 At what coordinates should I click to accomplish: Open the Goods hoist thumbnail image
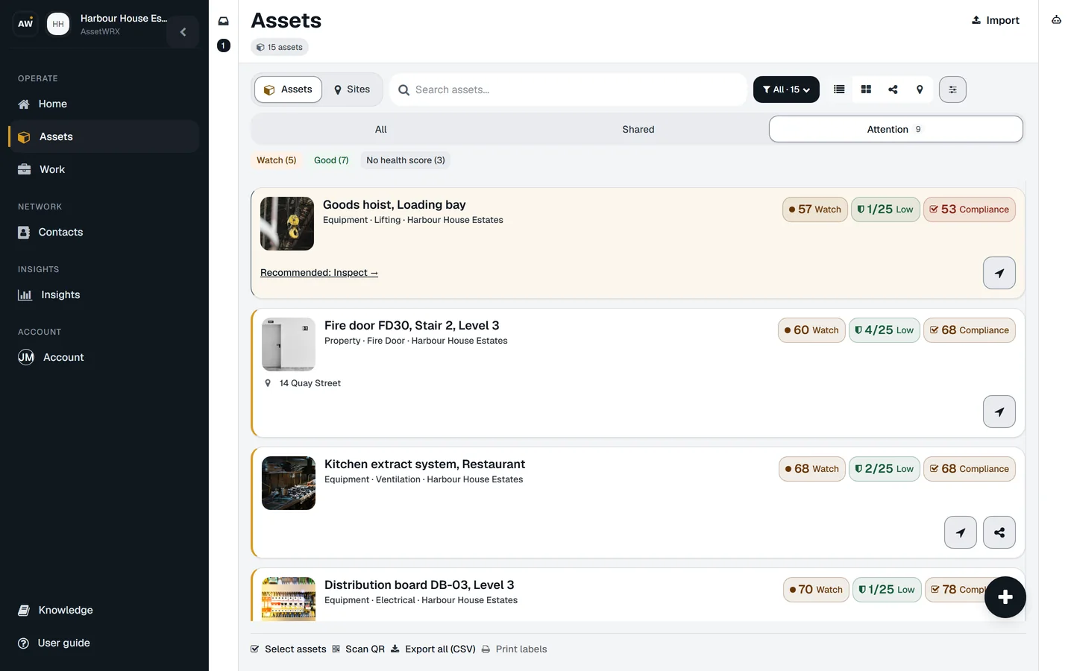click(x=287, y=224)
